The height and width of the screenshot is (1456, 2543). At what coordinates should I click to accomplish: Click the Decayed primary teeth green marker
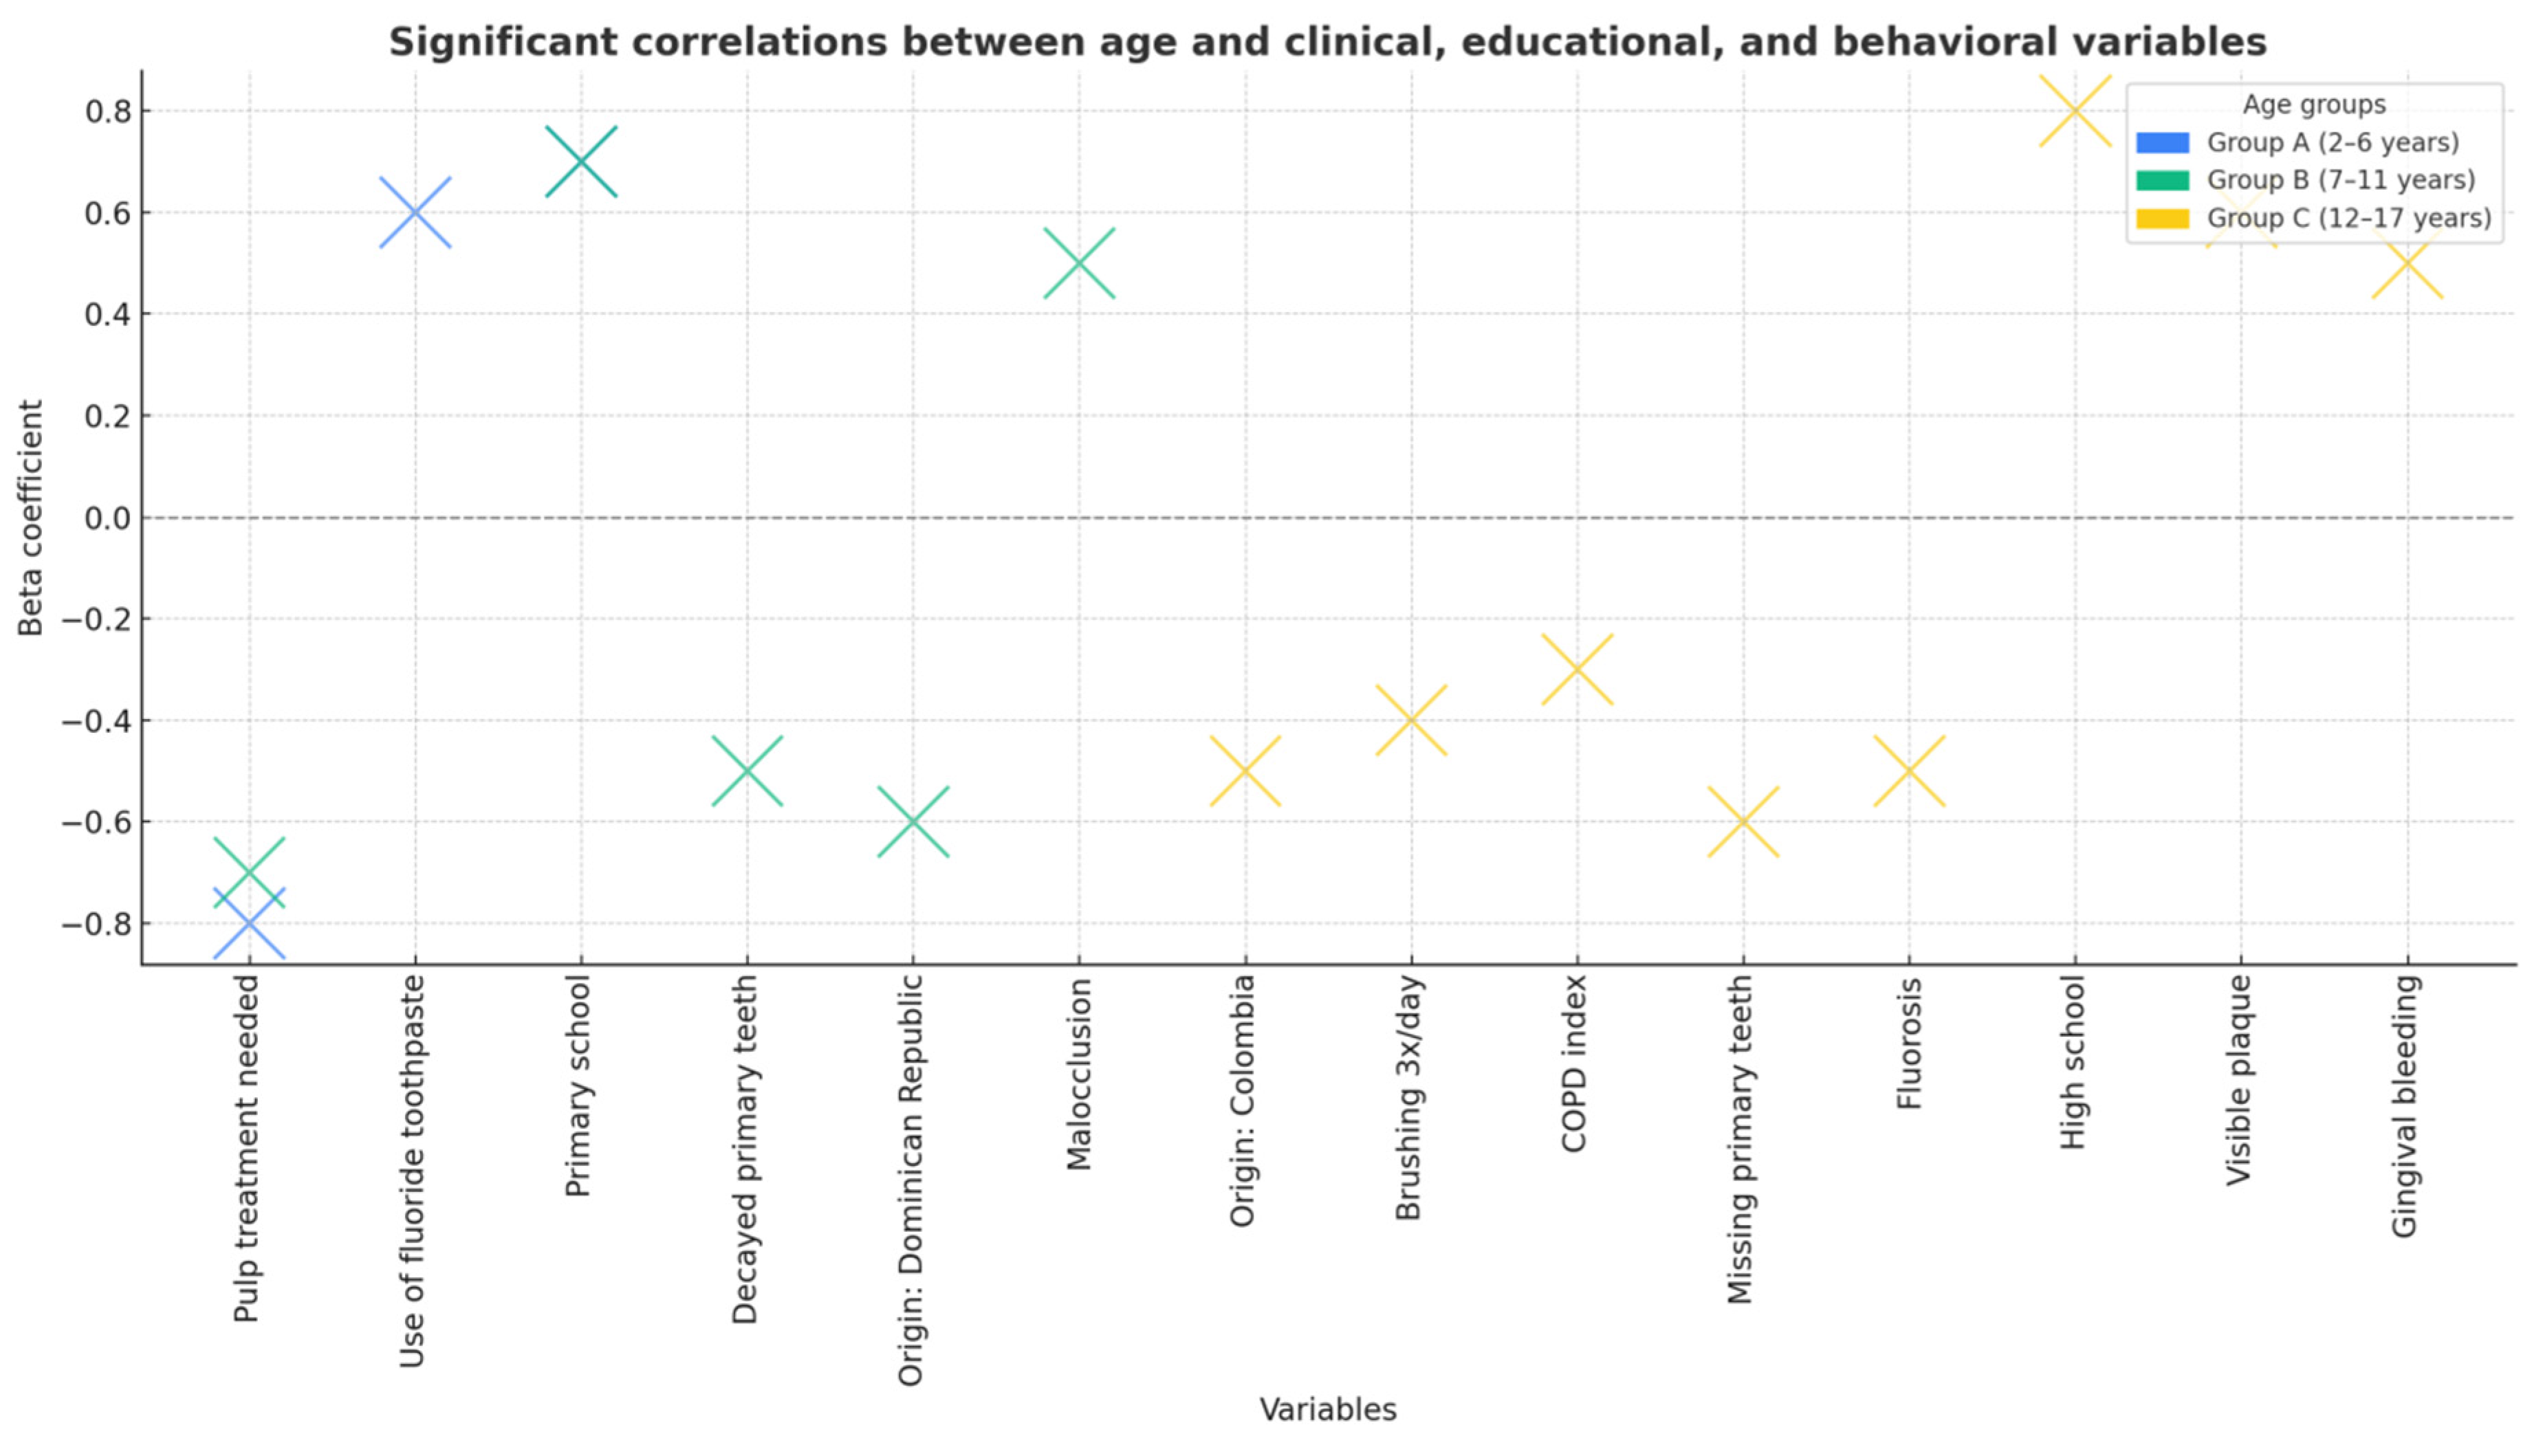click(x=747, y=771)
